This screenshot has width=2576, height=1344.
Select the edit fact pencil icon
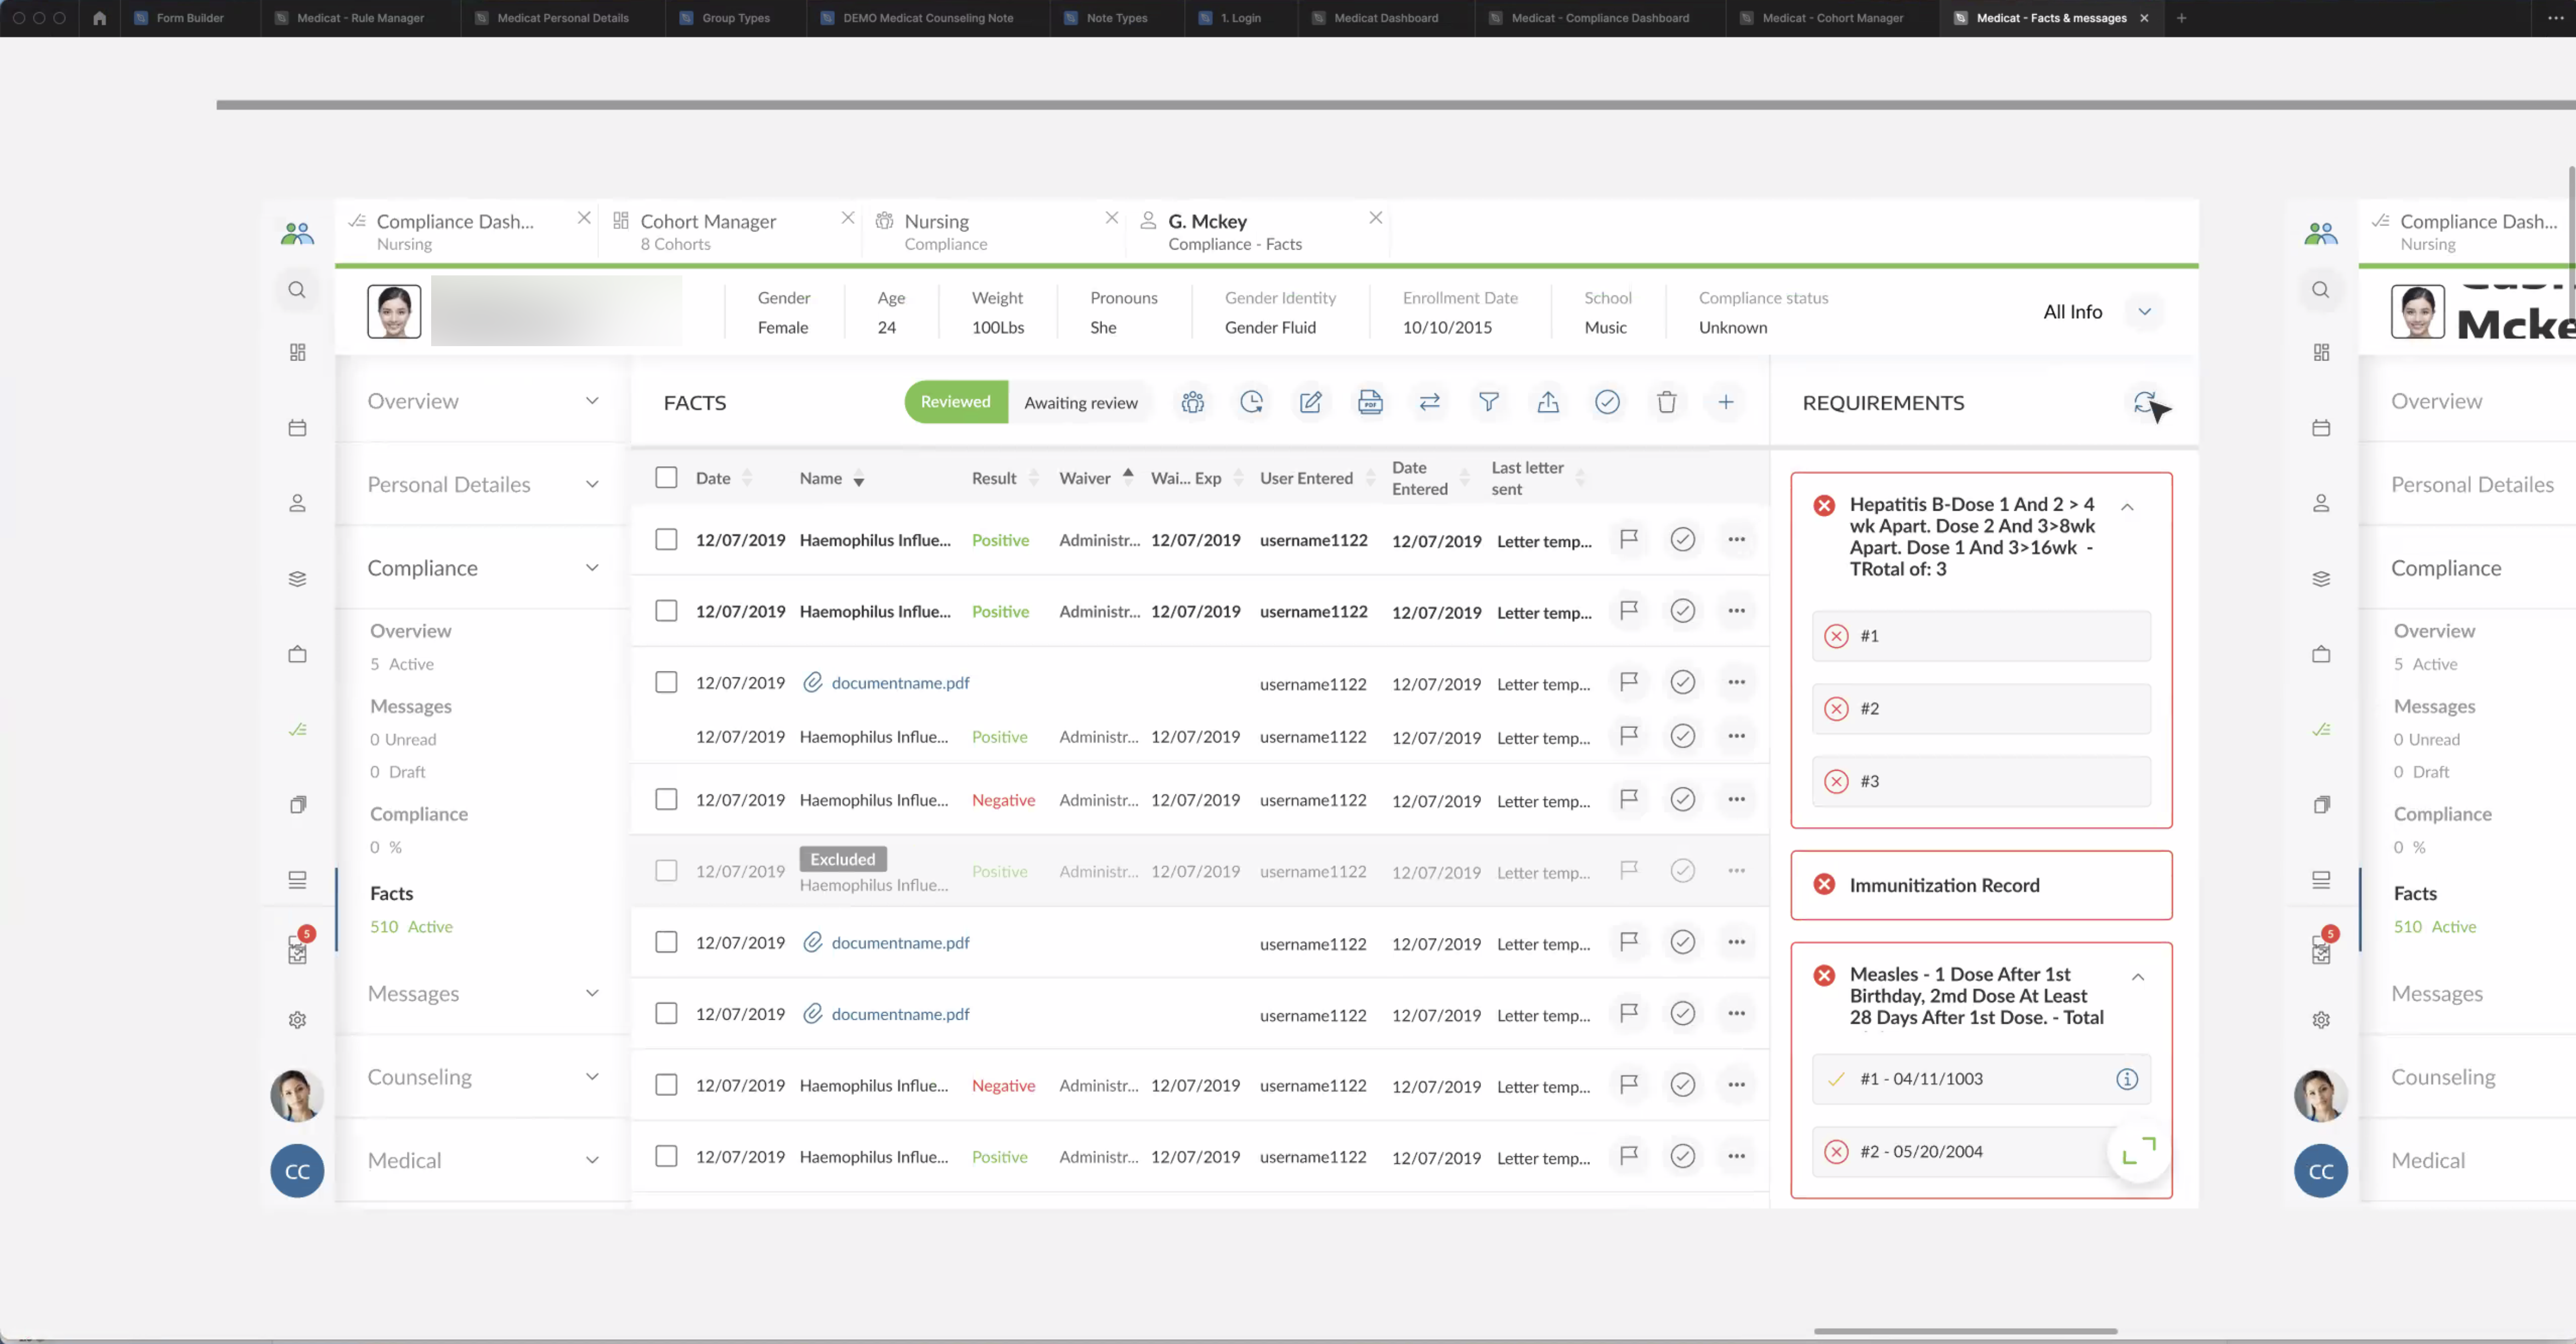1311,402
